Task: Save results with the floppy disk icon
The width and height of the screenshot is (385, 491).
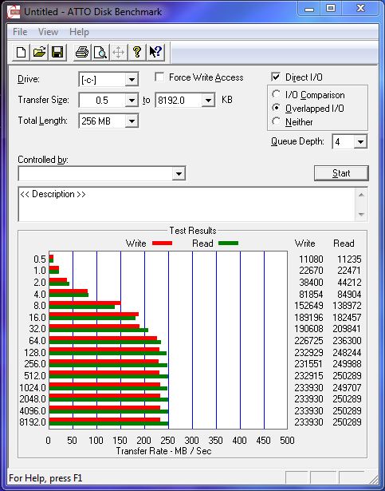Action: pos(57,52)
